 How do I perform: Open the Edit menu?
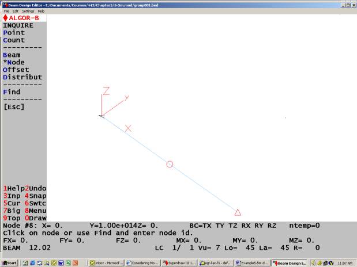(x=15, y=11)
